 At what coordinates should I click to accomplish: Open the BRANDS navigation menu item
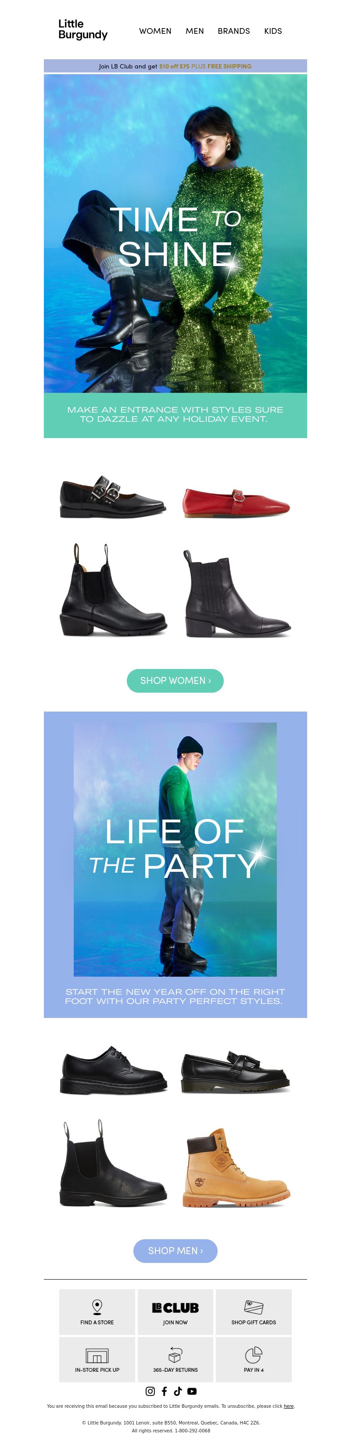pos(233,31)
